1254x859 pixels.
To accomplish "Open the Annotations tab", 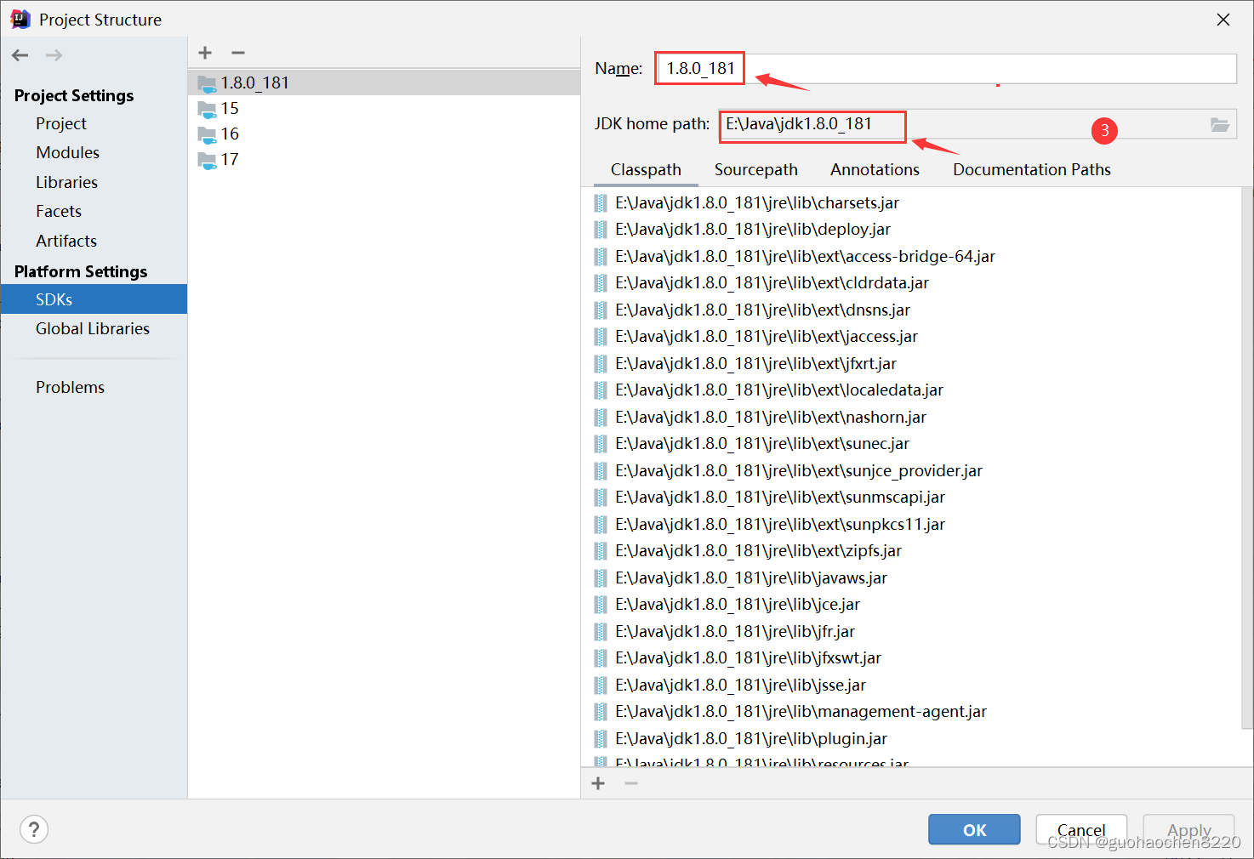I will tap(874, 169).
